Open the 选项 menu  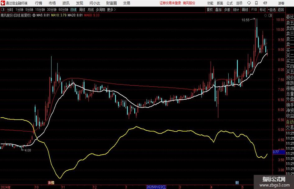[239, 3]
